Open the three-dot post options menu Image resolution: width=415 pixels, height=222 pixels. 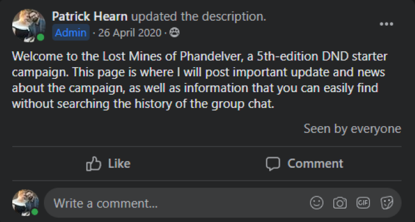[386, 24]
